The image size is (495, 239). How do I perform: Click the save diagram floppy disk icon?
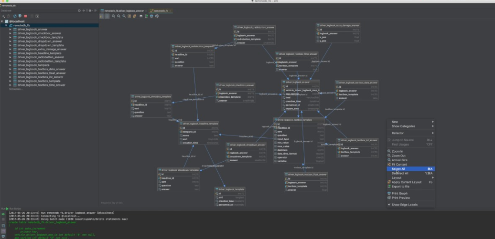coord(141,16)
